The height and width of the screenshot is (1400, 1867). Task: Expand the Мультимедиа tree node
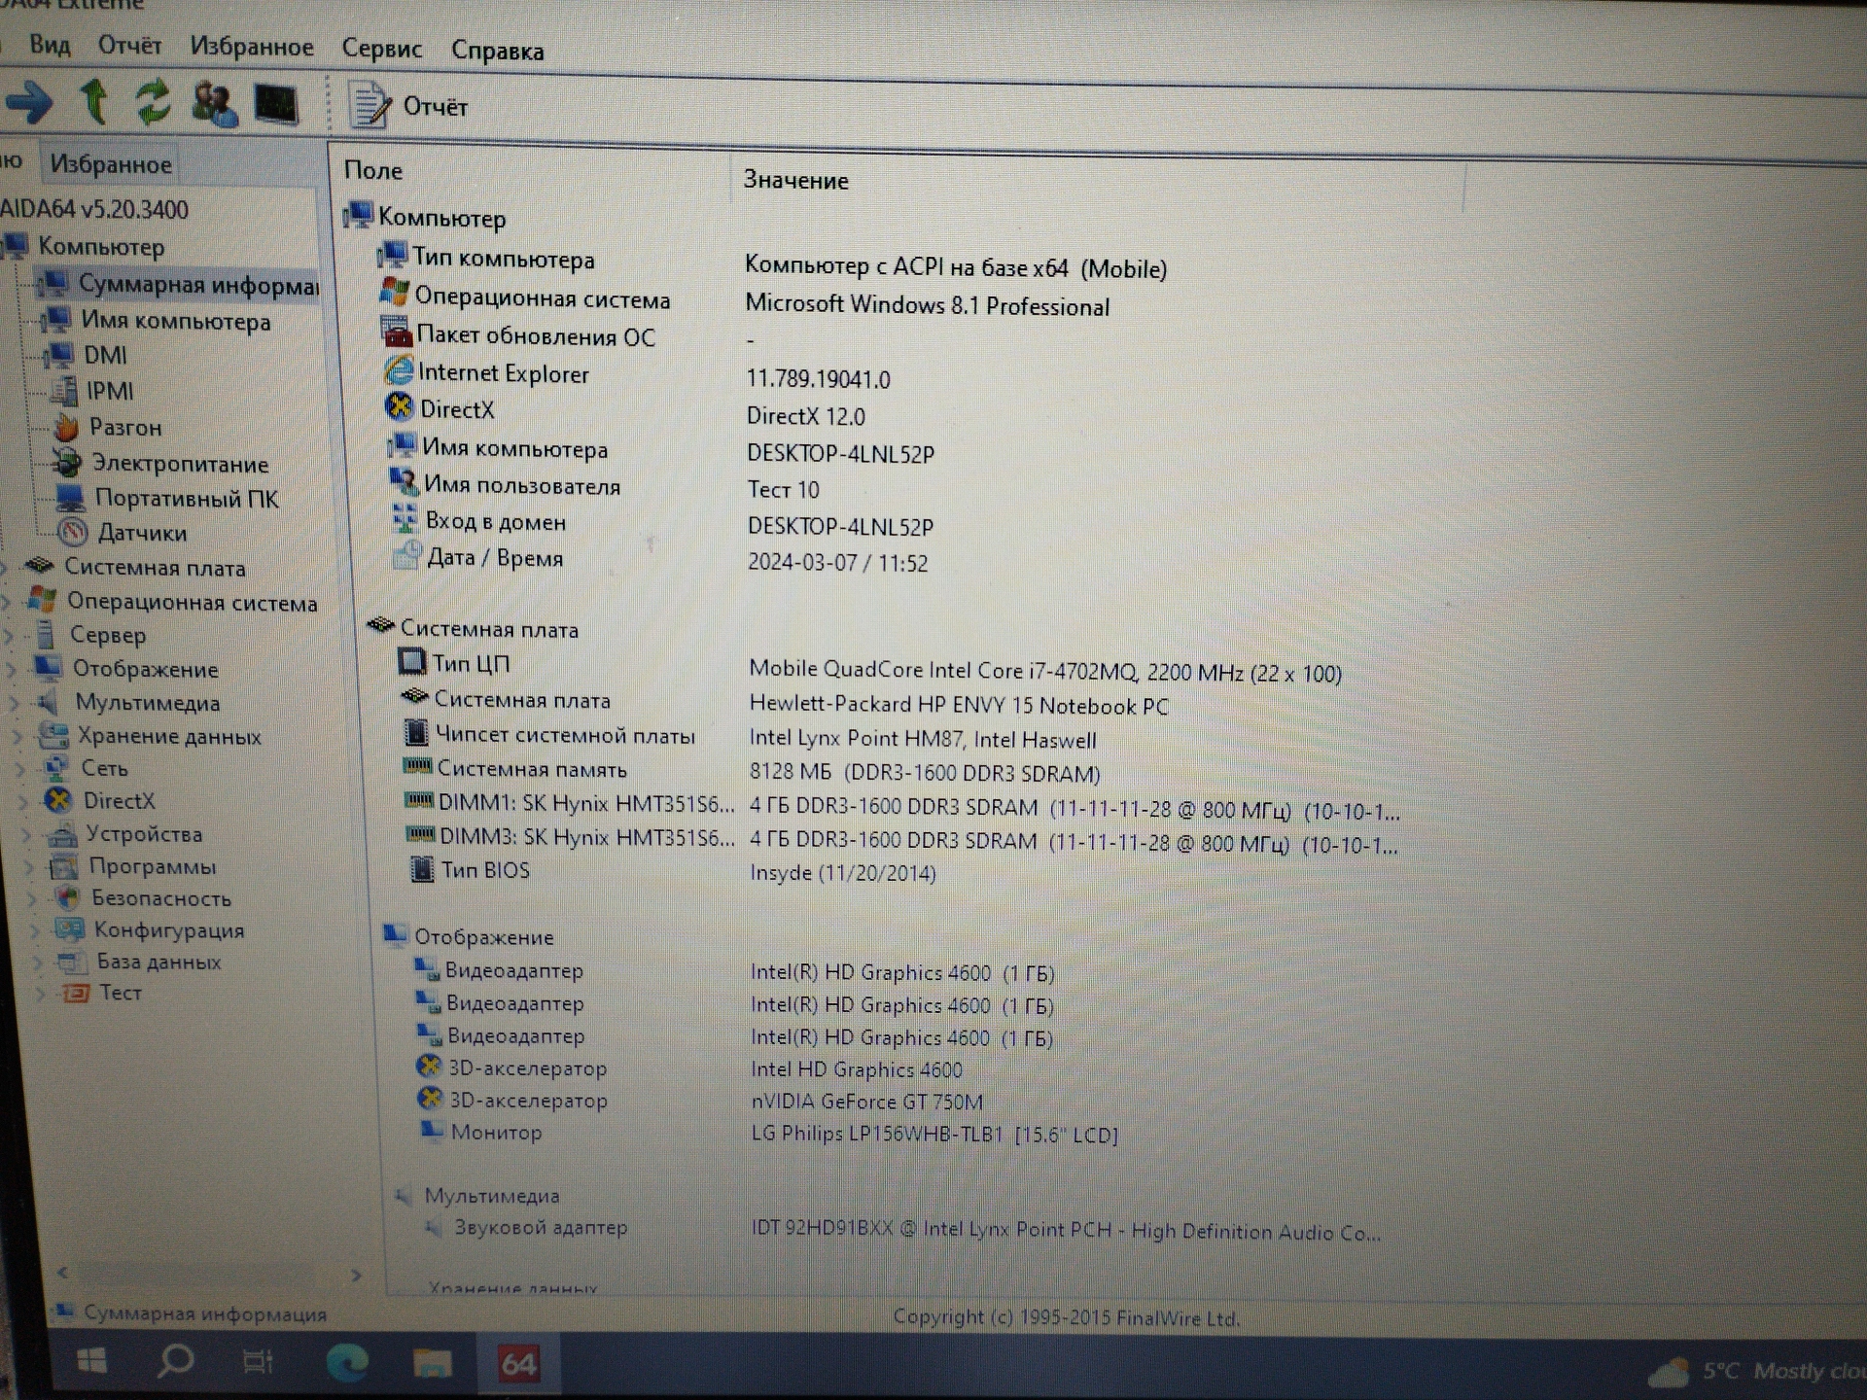tap(15, 703)
